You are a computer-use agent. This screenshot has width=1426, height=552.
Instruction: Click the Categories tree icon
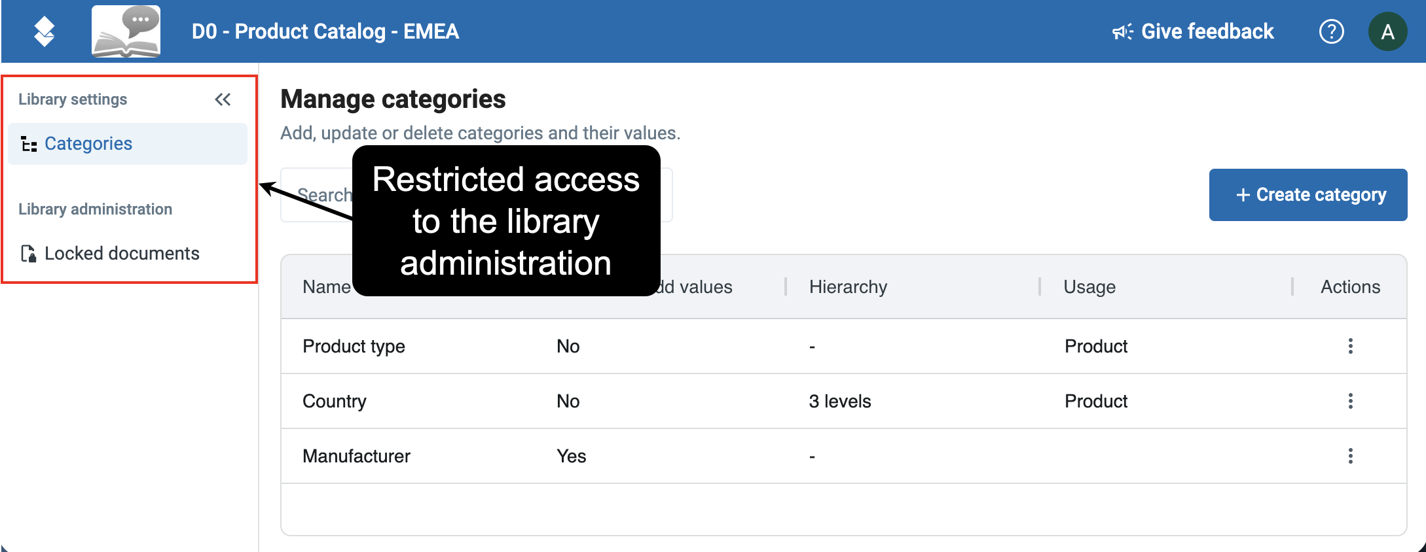pos(28,144)
